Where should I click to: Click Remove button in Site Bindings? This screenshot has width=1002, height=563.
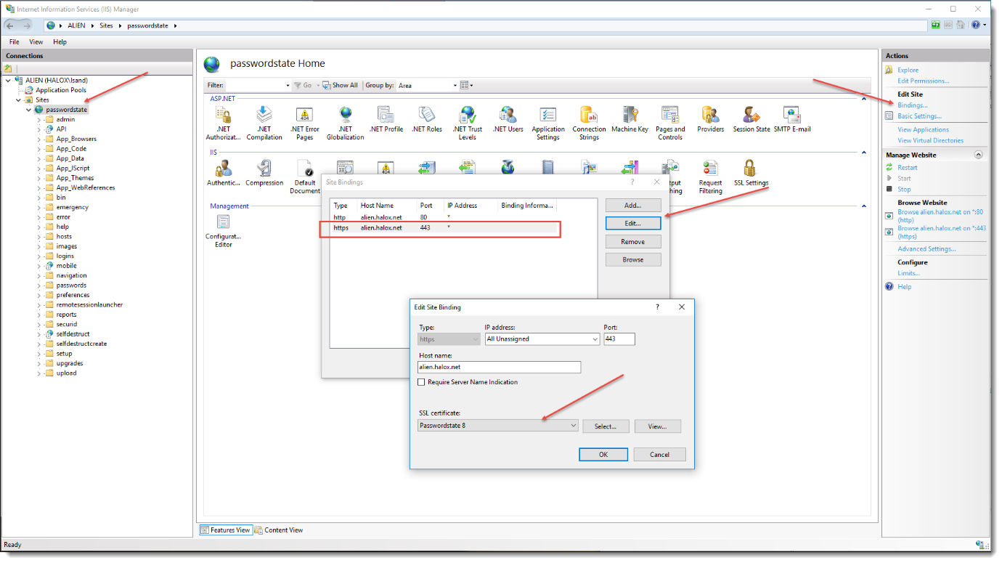coord(633,241)
